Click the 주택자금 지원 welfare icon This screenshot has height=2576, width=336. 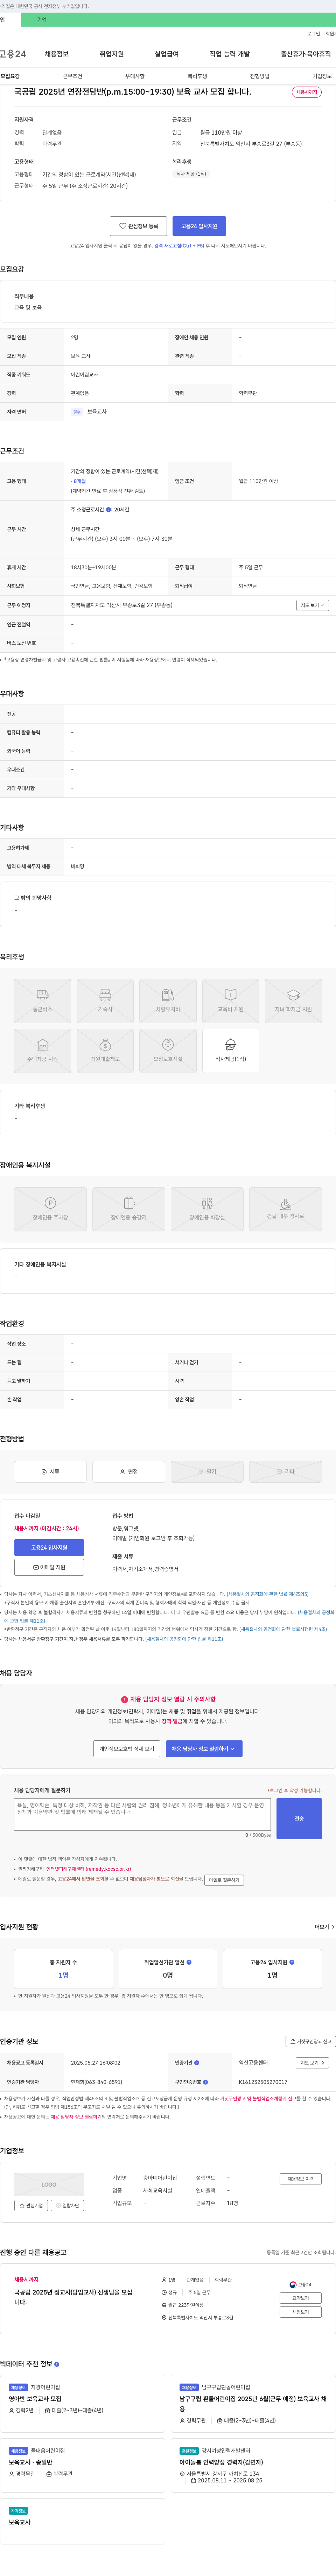(x=43, y=1050)
